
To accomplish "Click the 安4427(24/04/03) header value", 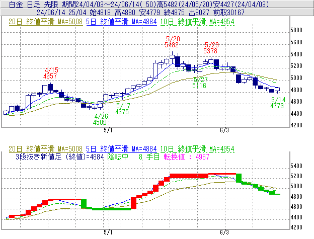I will pyautogui.click(x=241, y=4).
